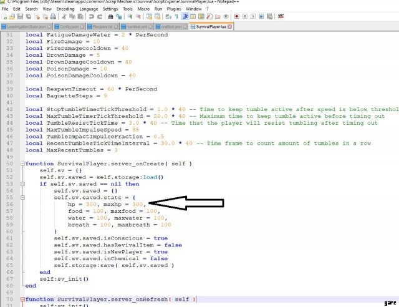Click the Save file toolbar icon

(19, 17)
